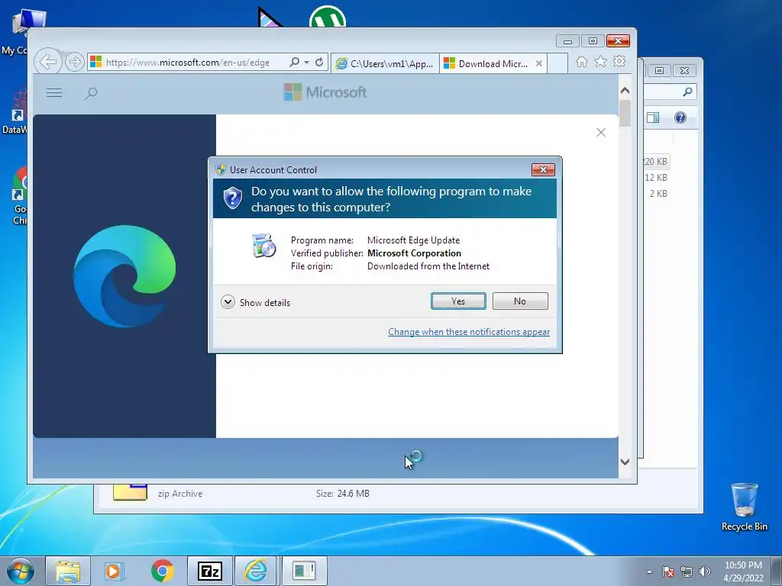Open Favorites star in Internet Explorer
Image resolution: width=782 pixels, height=586 pixels.
tap(600, 61)
